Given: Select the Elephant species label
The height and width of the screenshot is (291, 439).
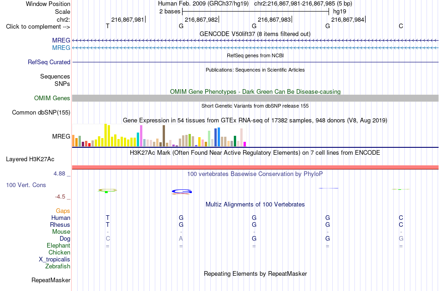Looking at the screenshot, I should (58, 245).
